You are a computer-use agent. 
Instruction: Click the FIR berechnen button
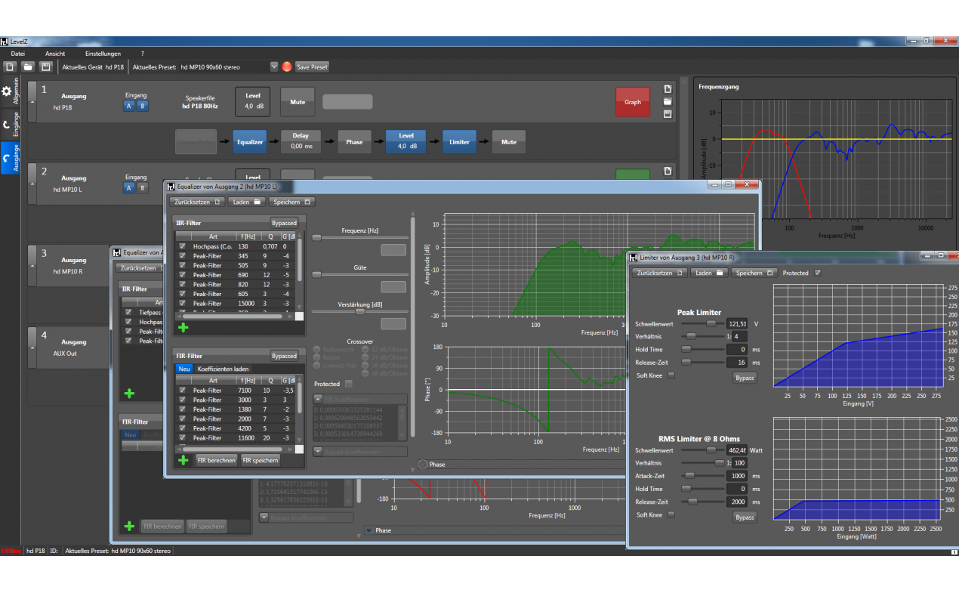coord(217,460)
